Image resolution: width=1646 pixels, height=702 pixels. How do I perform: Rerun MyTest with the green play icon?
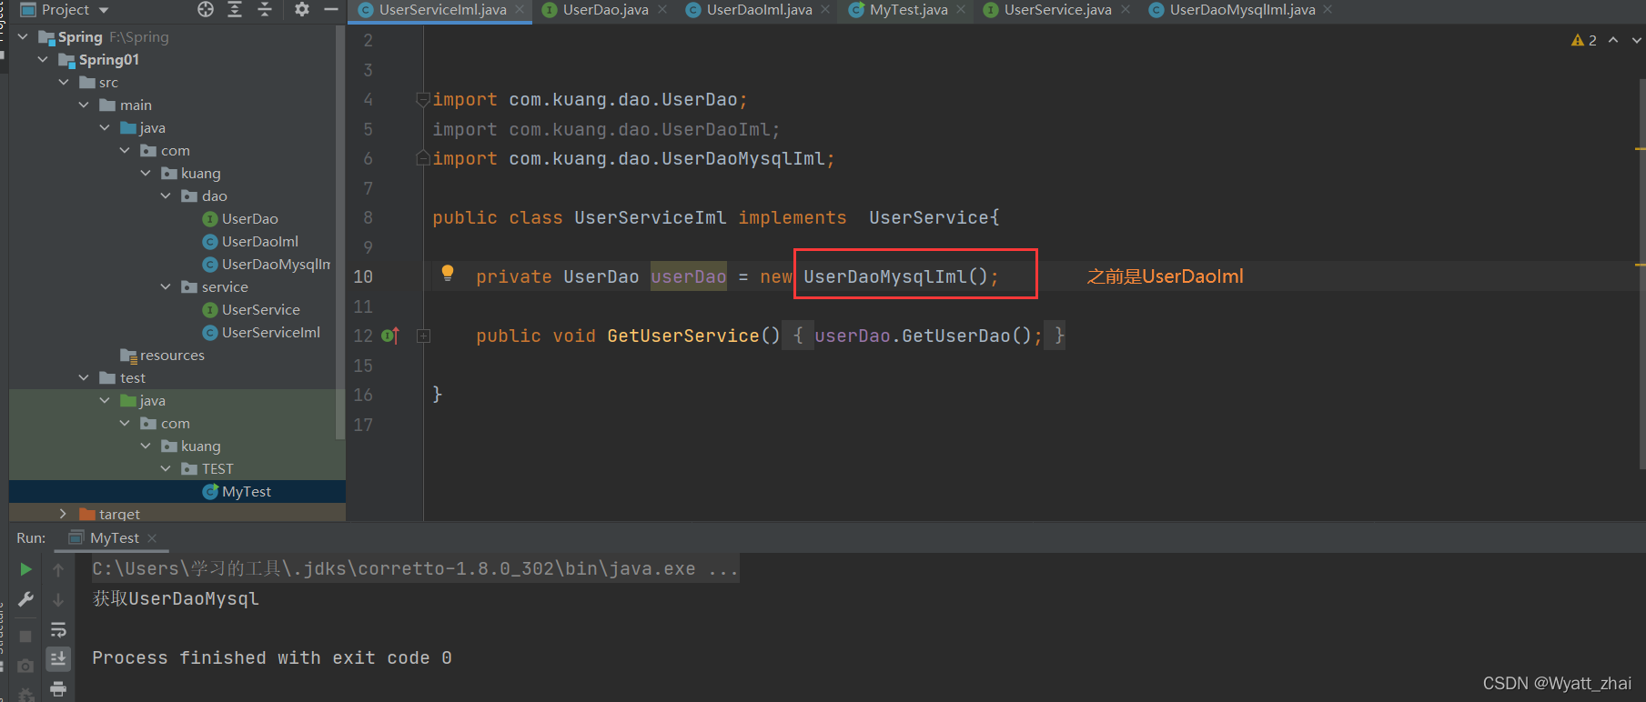coord(25,569)
